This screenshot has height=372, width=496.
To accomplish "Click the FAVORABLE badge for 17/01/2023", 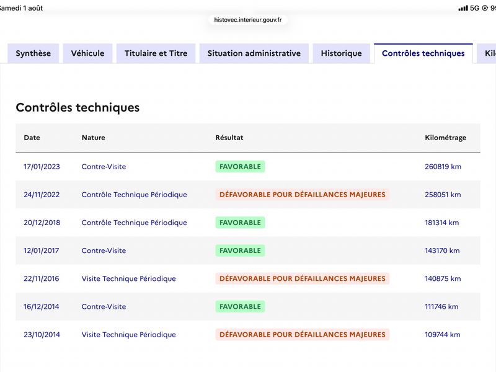I will pyautogui.click(x=240, y=167).
